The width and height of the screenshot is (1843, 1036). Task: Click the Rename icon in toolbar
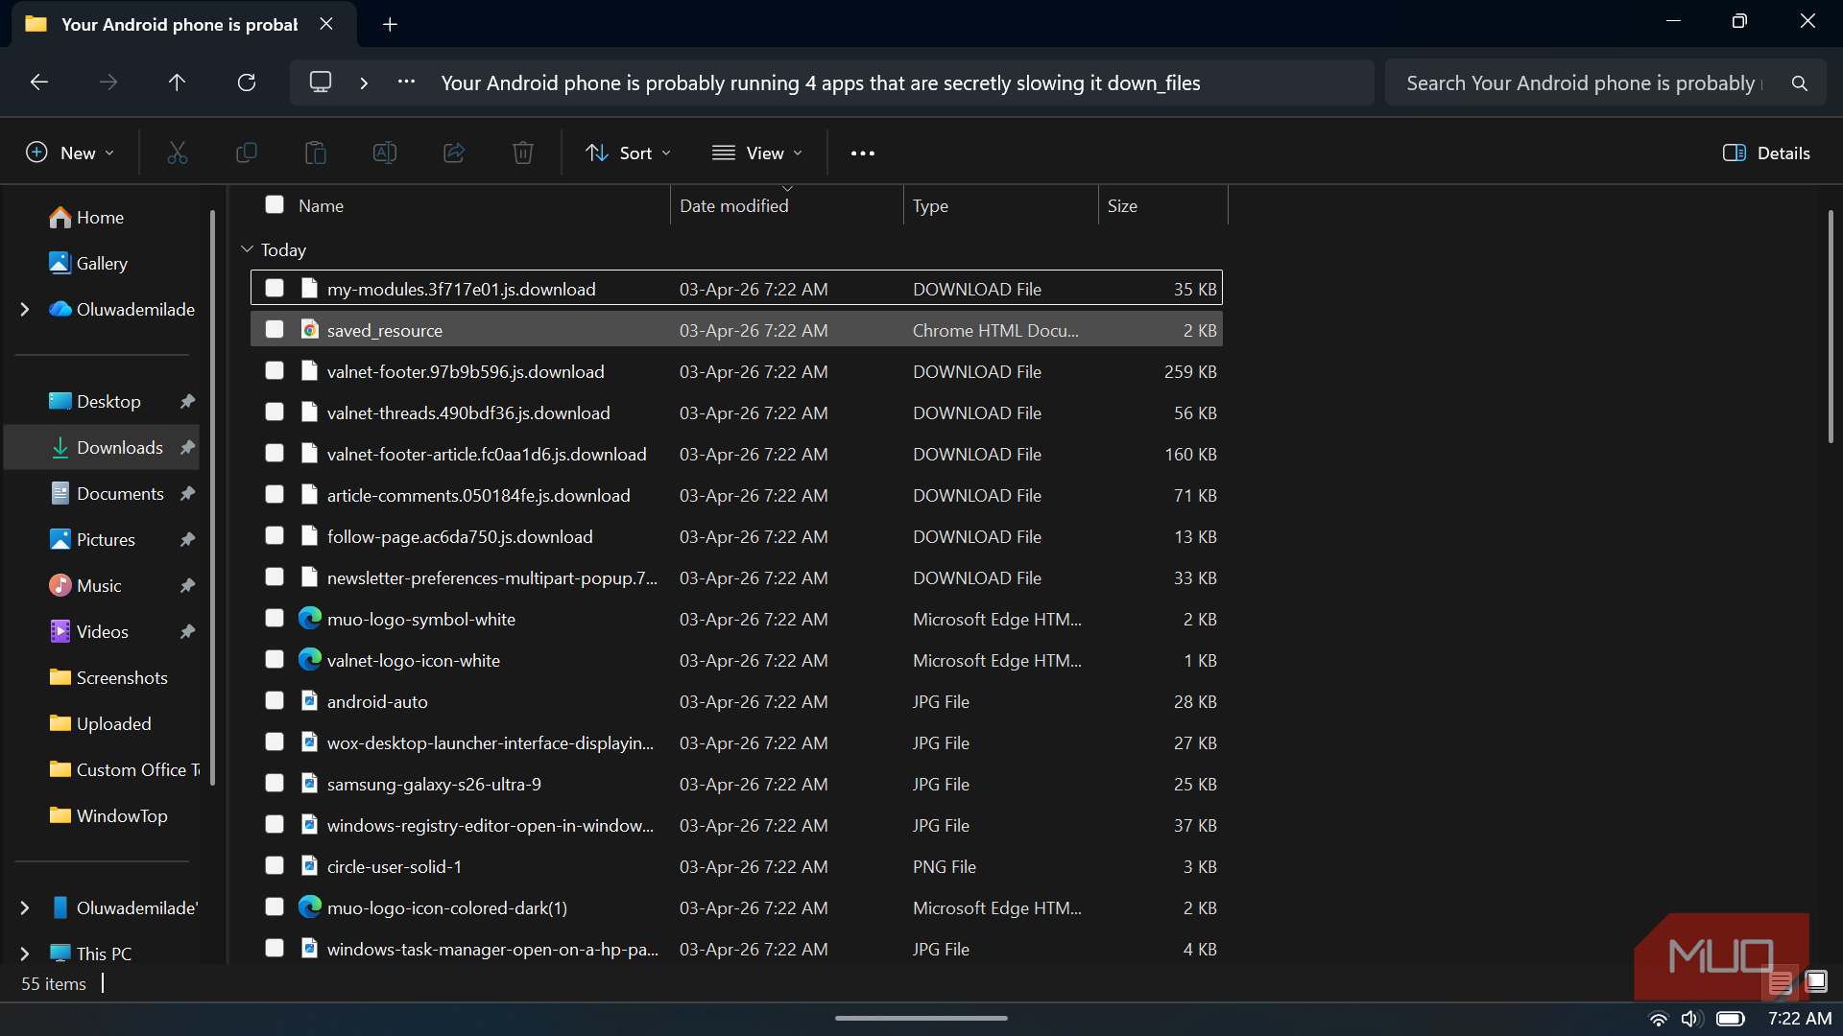(385, 153)
